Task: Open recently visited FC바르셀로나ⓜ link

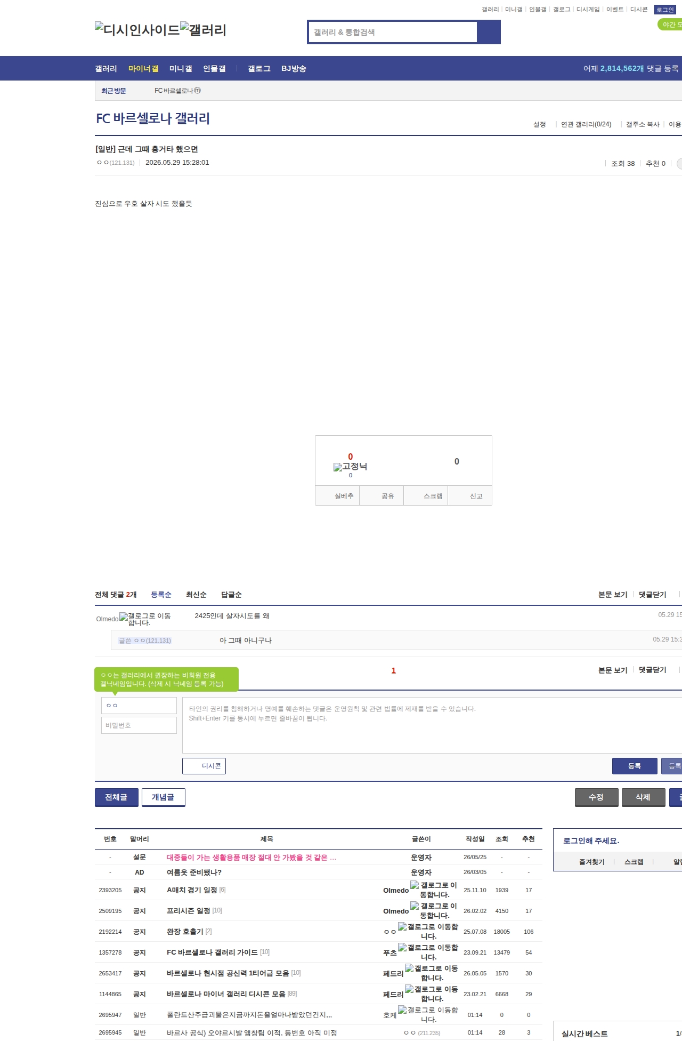Action: coord(177,91)
